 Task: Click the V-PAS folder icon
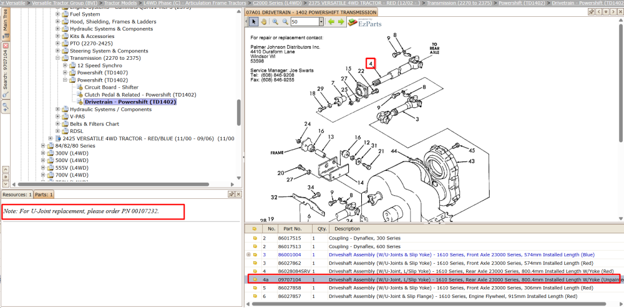click(66, 117)
